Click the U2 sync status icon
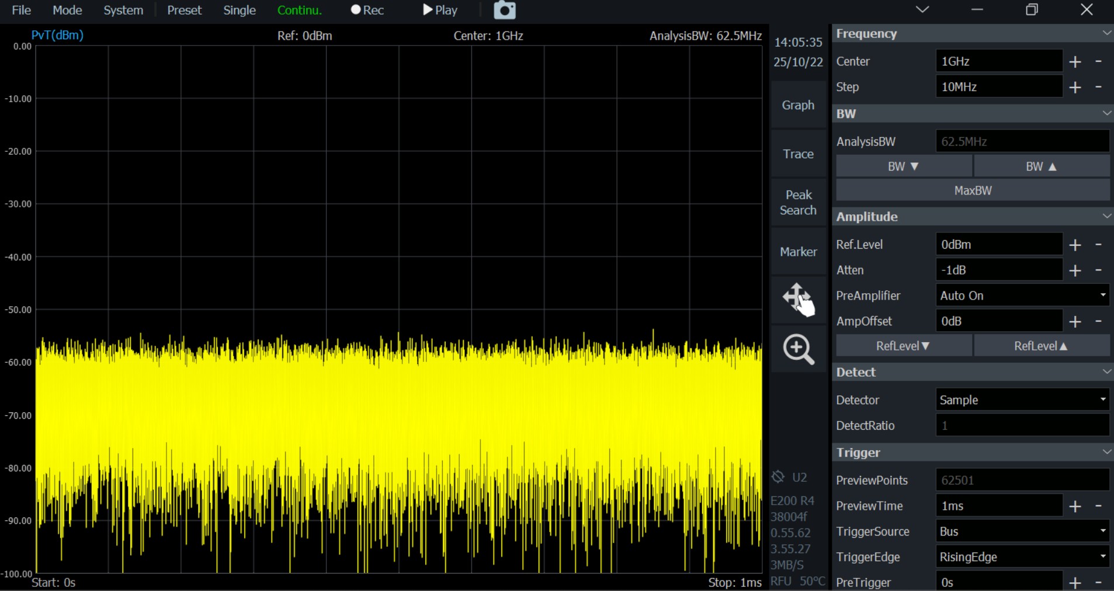1114x591 pixels. [x=778, y=477]
